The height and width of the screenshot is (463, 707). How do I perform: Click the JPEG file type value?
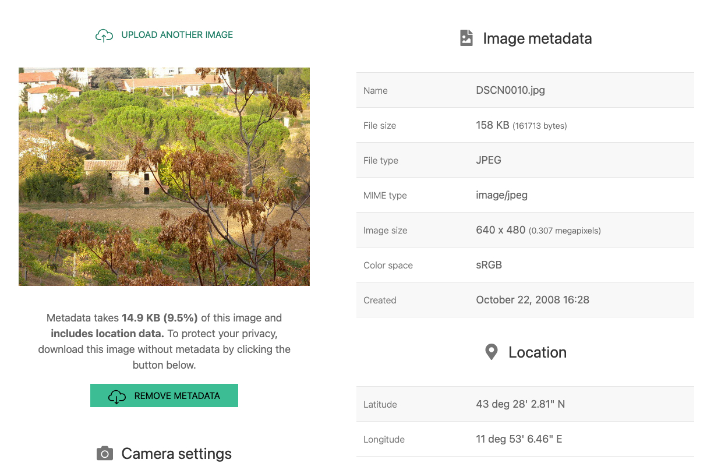pyautogui.click(x=488, y=160)
